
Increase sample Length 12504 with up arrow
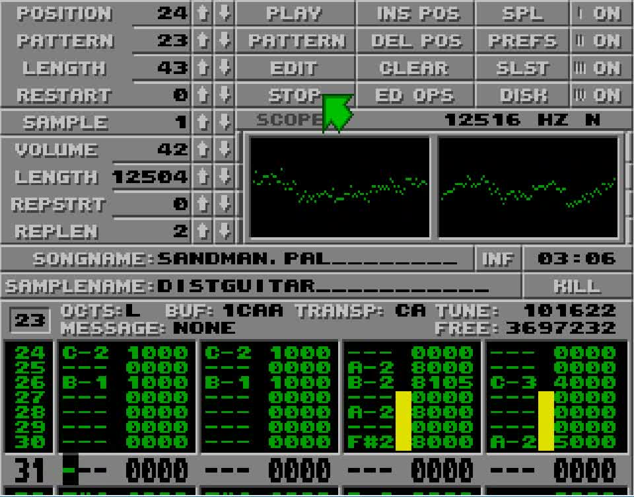tap(203, 177)
